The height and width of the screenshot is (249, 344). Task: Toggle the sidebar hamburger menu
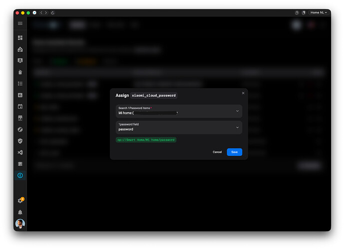click(x=20, y=23)
